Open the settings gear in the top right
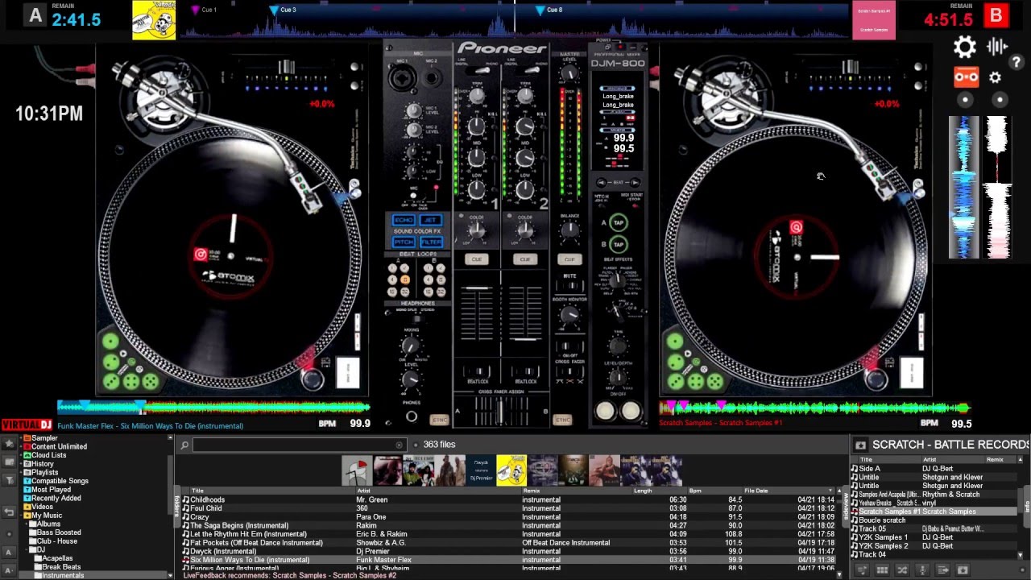This screenshot has height=580, width=1031. click(x=964, y=47)
